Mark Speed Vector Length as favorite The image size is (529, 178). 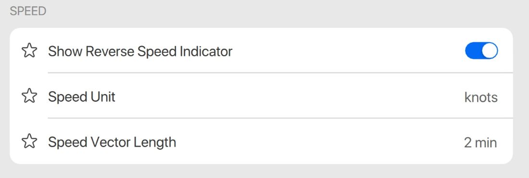click(29, 142)
